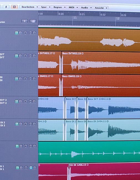Viewport: 140px width, 180px height.
Task: Click the running man automation icon
Action: point(6,7)
